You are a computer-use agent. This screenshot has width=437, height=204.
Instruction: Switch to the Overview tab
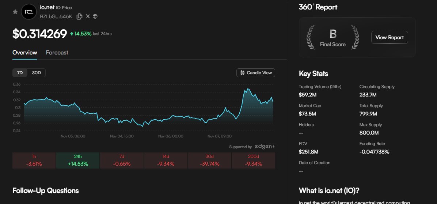[x=25, y=52]
